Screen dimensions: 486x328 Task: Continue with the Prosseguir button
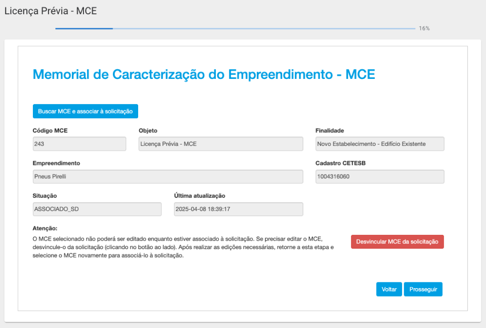(423, 289)
